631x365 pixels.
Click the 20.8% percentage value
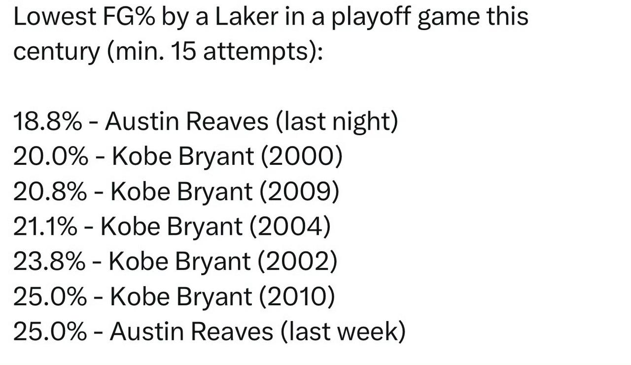pyautogui.click(x=50, y=191)
